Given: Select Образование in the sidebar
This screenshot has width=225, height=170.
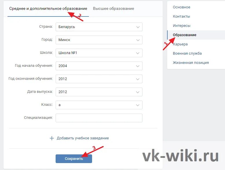Looking at the screenshot, I should (x=184, y=35).
